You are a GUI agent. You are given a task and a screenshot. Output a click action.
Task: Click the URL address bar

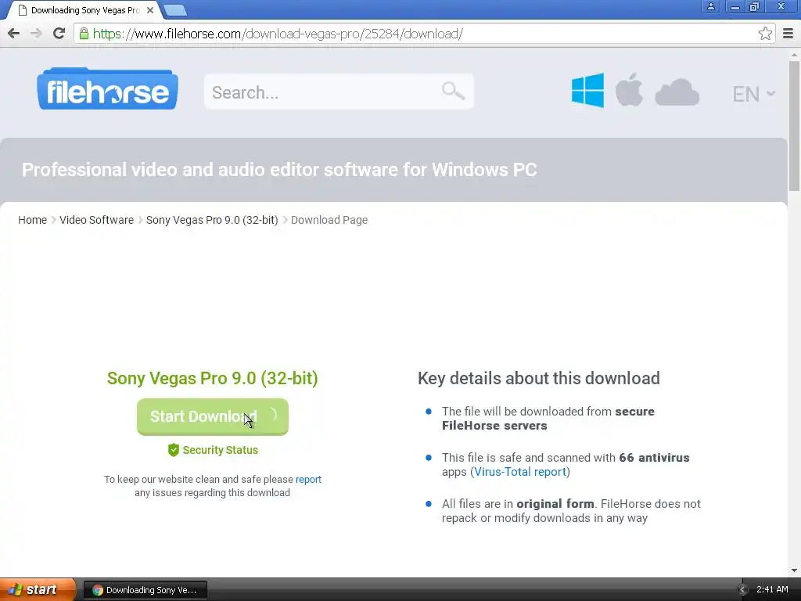click(424, 34)
